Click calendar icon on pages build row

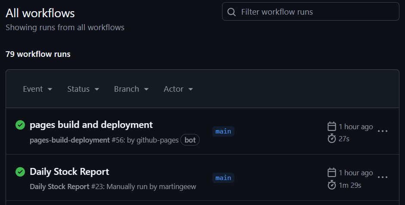332,127
